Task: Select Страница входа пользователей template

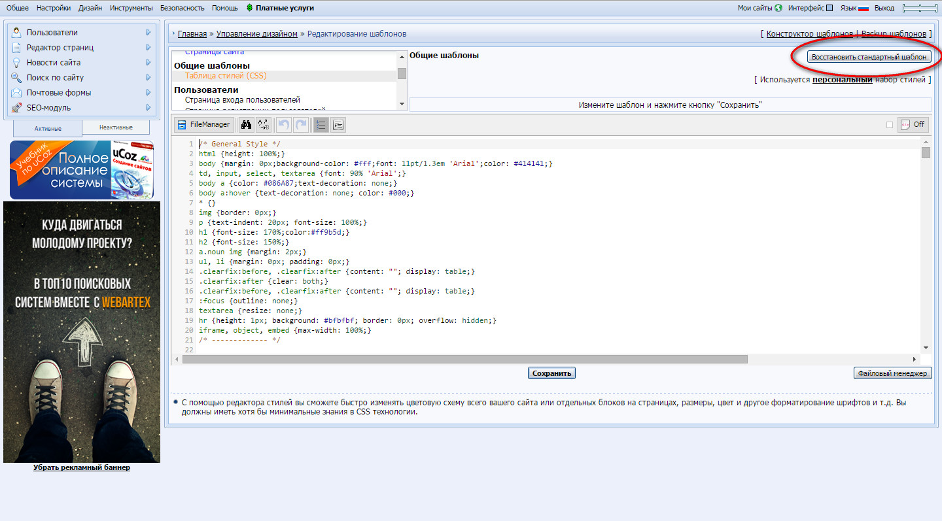Action: [243, 100]
